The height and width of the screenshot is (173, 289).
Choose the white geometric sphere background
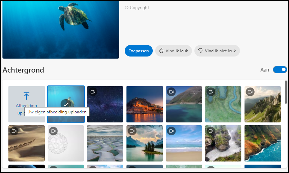point(66,143)
